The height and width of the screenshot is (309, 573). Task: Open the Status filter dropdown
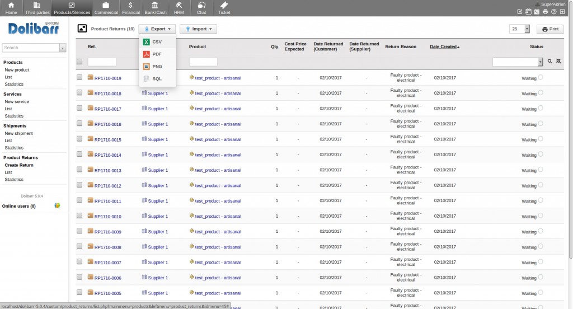[x=540, y=62]
